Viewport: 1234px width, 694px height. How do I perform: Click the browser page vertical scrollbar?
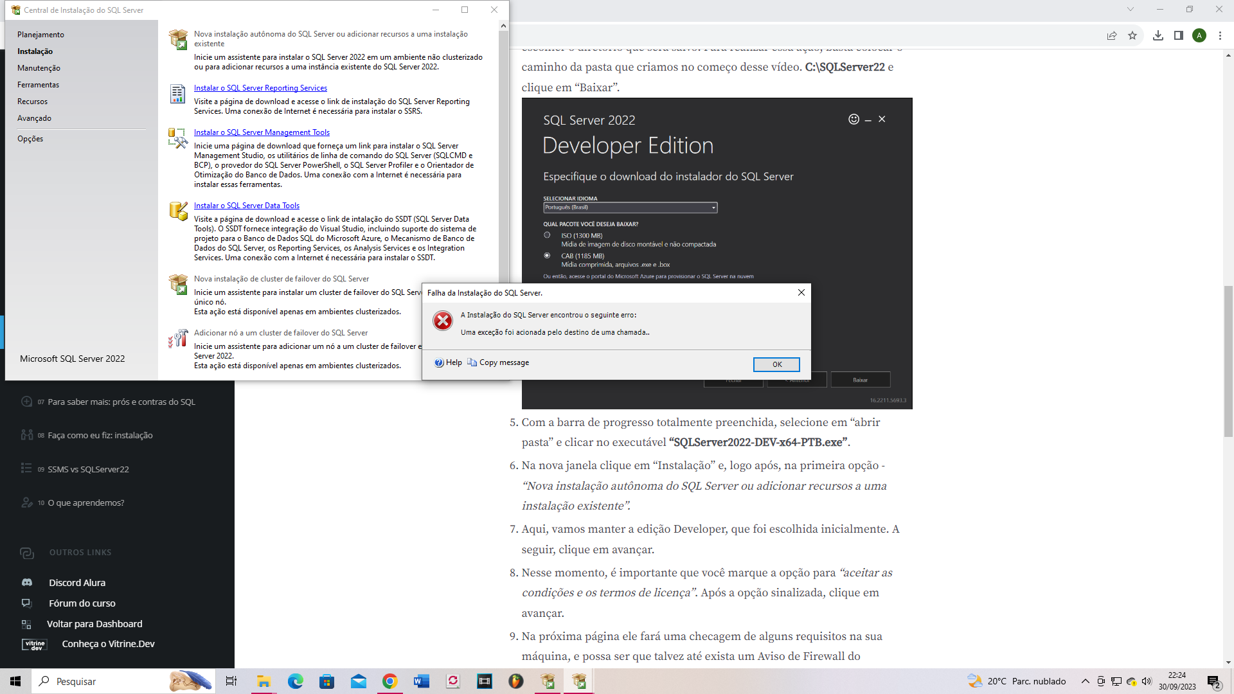(x=1228, y=361)
